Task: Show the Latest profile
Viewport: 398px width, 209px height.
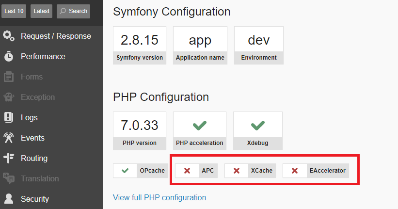Action: pyautogui.click(x=42, y=11)
